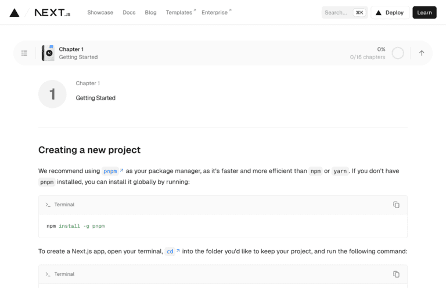Open the Enterprise external link
The width and height of the screenshot is (446, 288).
click(215, 13)
